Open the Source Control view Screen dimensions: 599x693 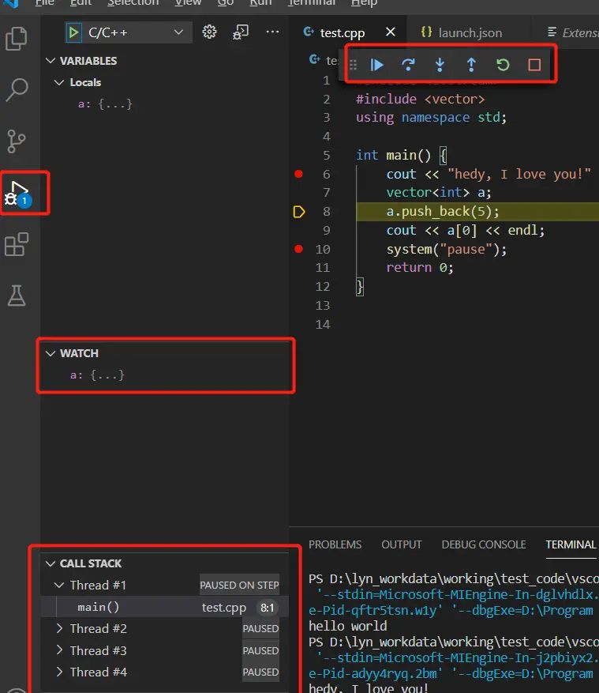(x=17, y=141)
